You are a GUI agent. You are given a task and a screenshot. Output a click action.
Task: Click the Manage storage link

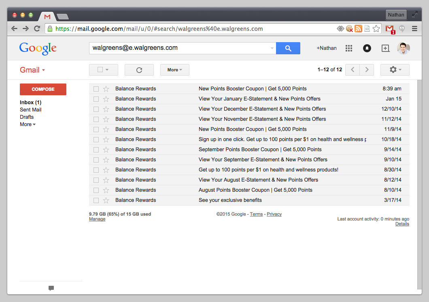pyautogui.click(x=97, y=219)
